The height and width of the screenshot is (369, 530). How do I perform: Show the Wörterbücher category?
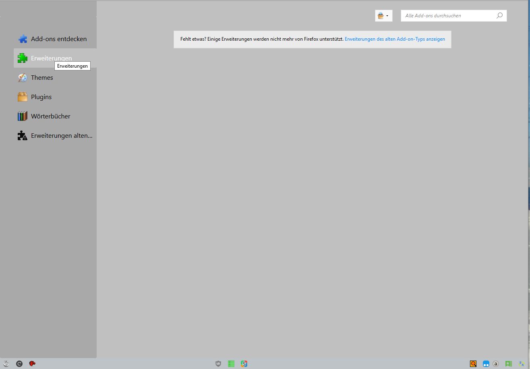pos(55,116)
